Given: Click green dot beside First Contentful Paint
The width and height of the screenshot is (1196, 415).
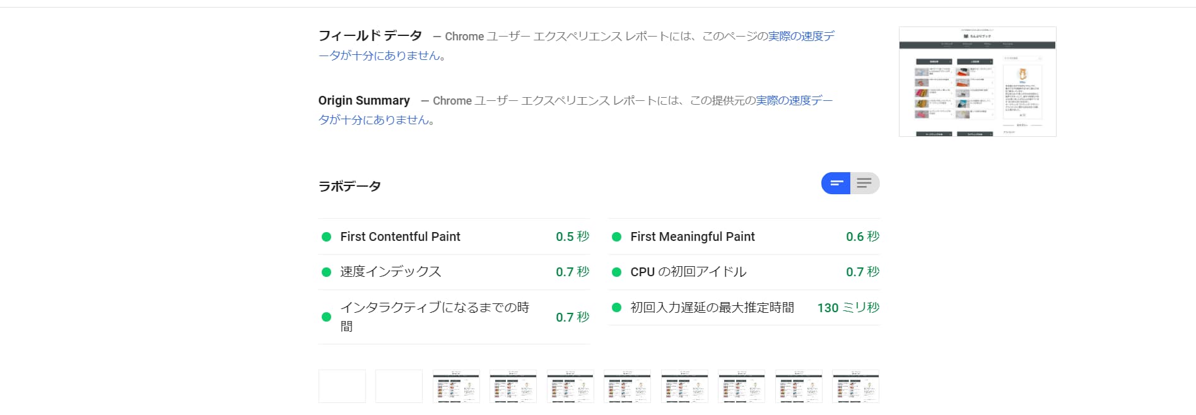Looking at the screenshot, I should click(x=326, y=237).
